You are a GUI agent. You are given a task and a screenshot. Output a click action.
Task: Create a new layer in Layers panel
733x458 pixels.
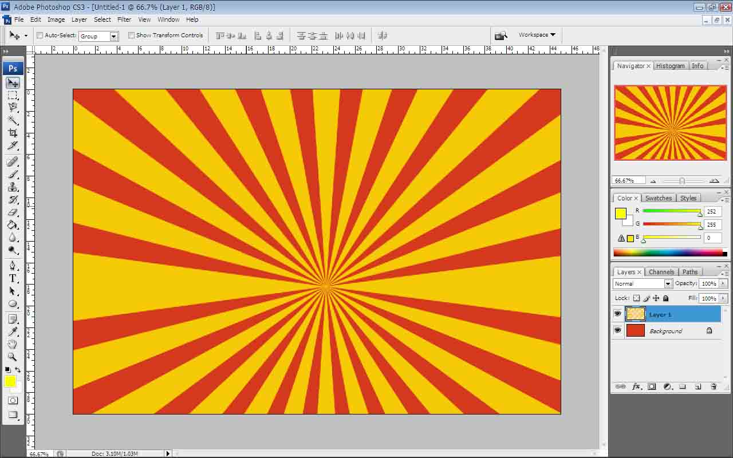click(698, 387)
